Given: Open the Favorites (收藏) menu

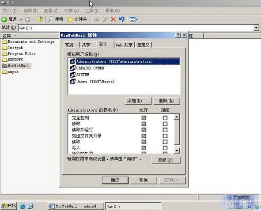Looking at the screenshot, I should [72, 11].
